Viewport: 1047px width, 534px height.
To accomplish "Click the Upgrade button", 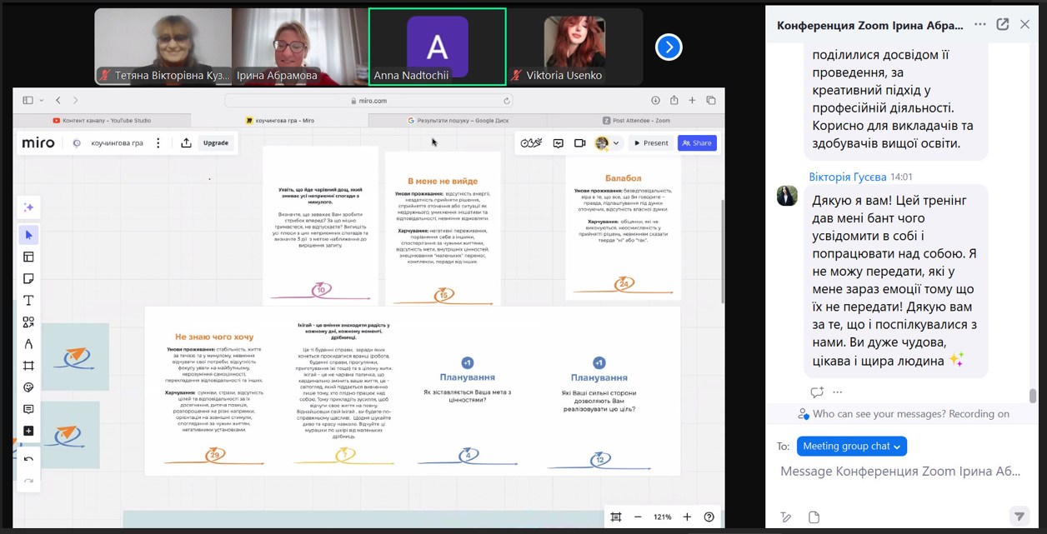I will pyautogui.click(x=215, y=143).
